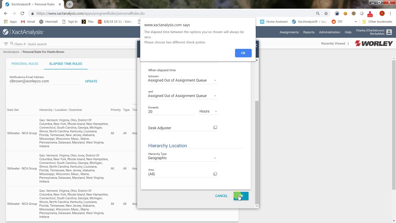
Task: Click the URL address bar
Action: 173,13
